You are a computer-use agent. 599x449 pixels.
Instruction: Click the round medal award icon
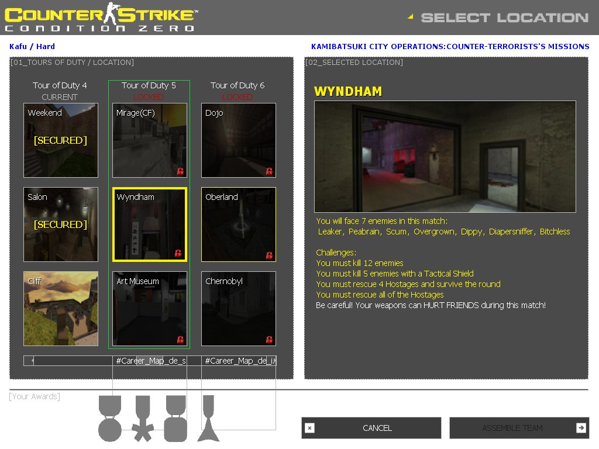pos(110,419)
